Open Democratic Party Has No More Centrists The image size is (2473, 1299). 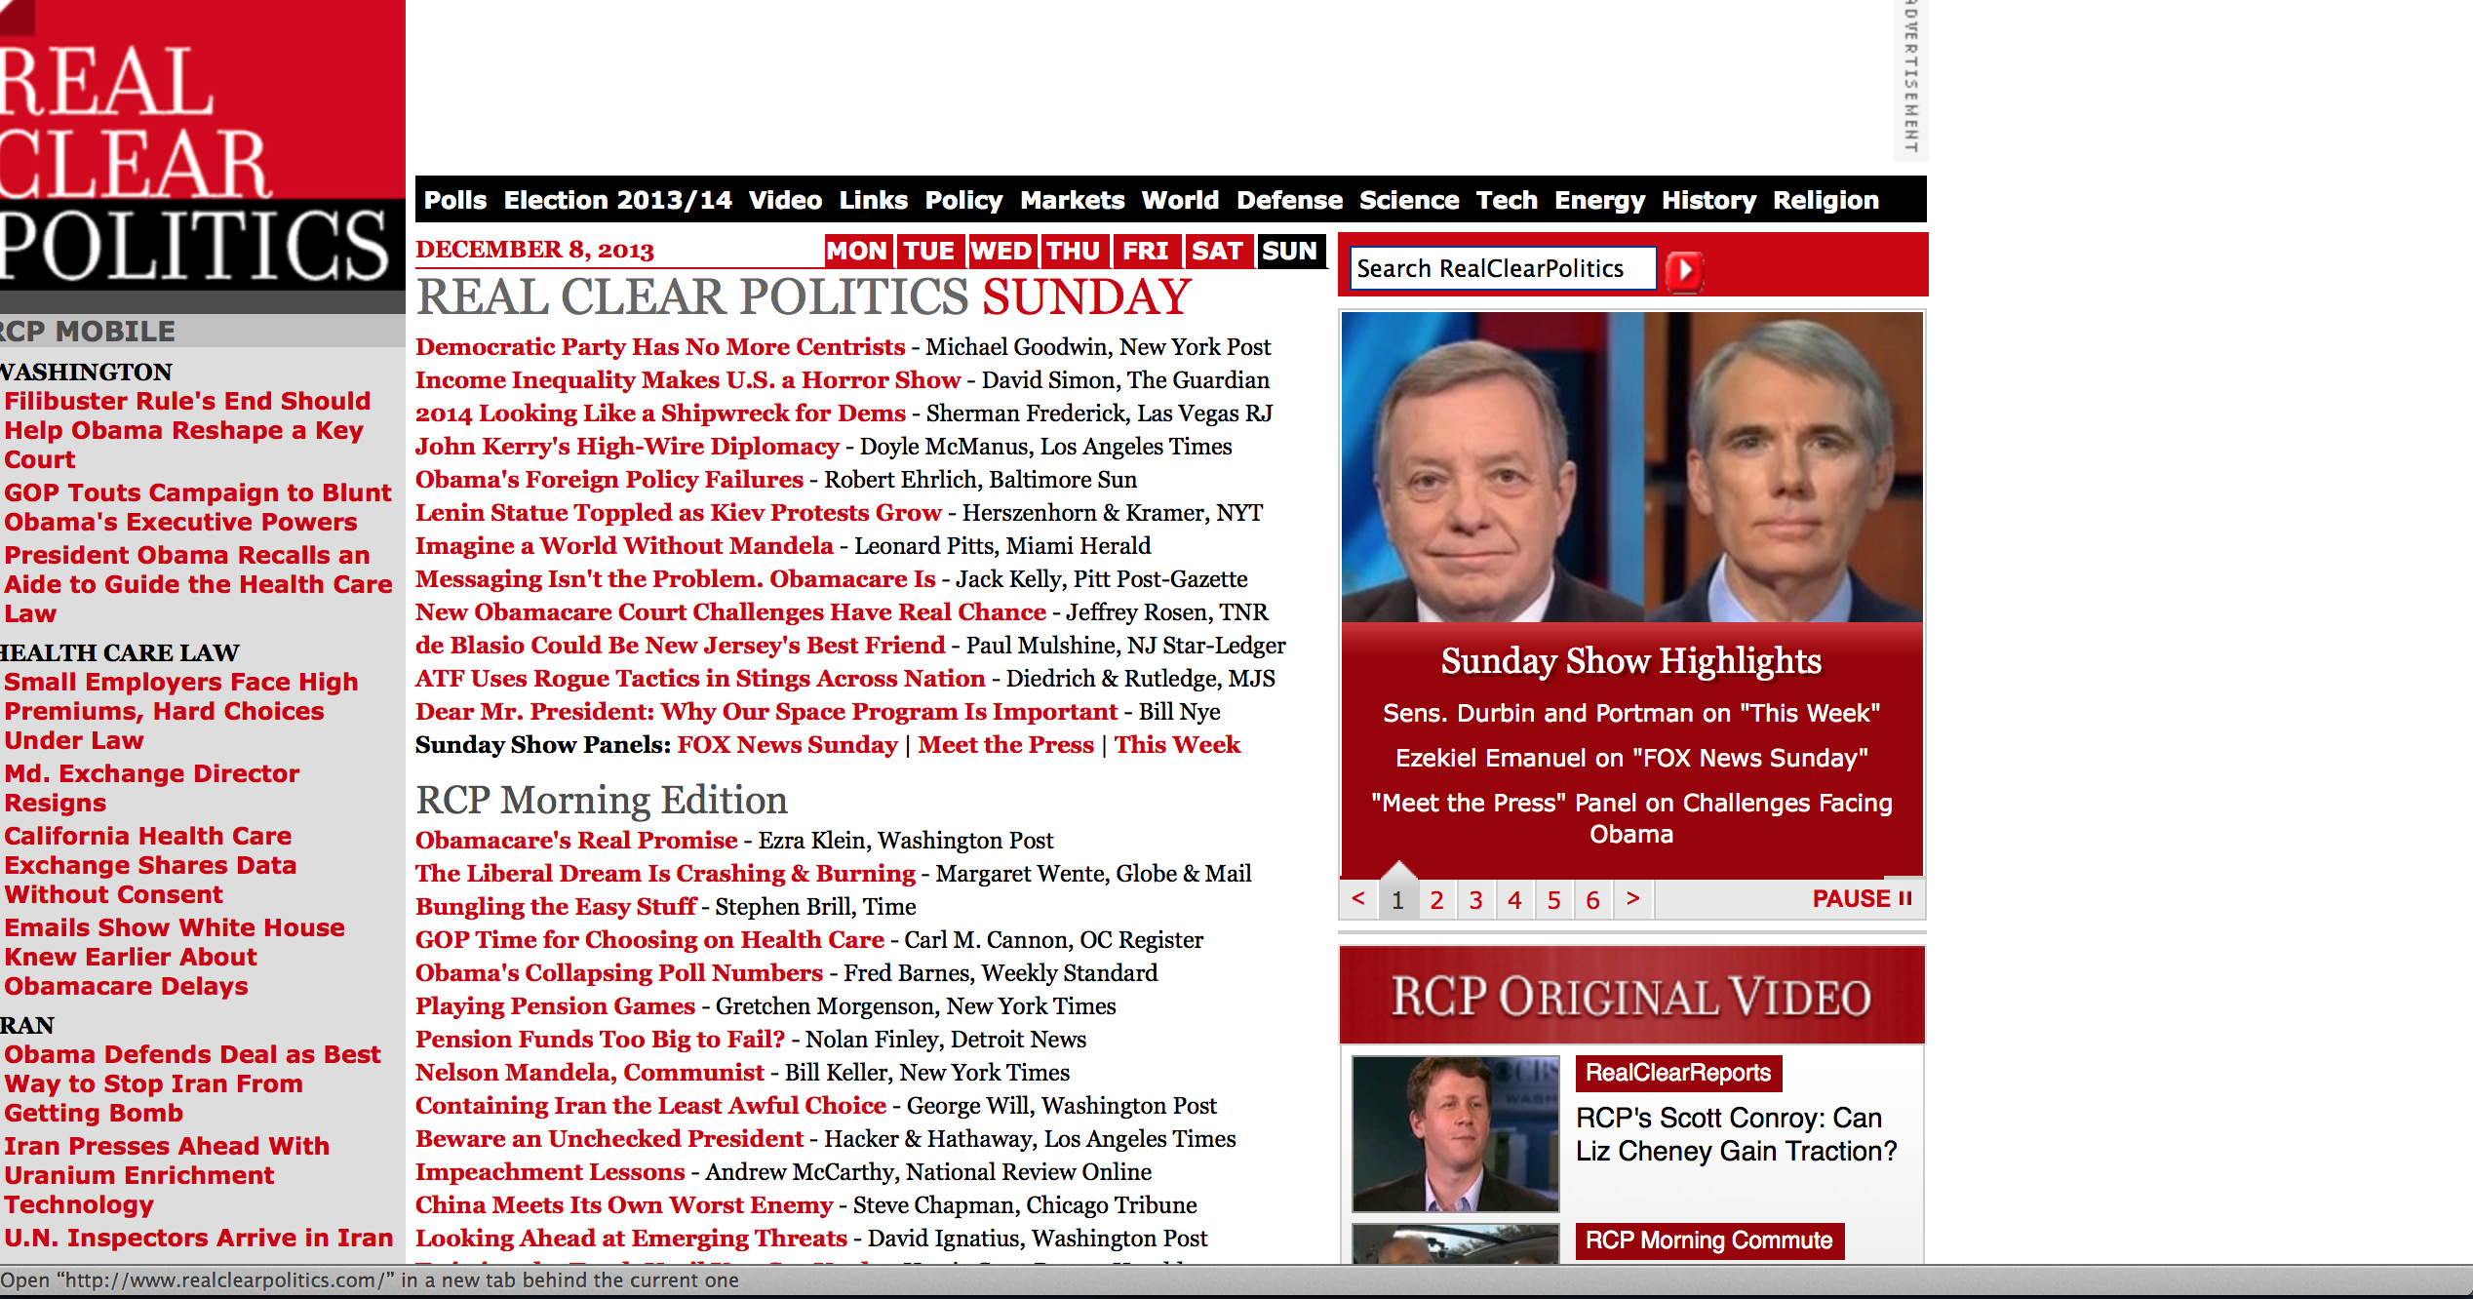(x=660, y=347)
